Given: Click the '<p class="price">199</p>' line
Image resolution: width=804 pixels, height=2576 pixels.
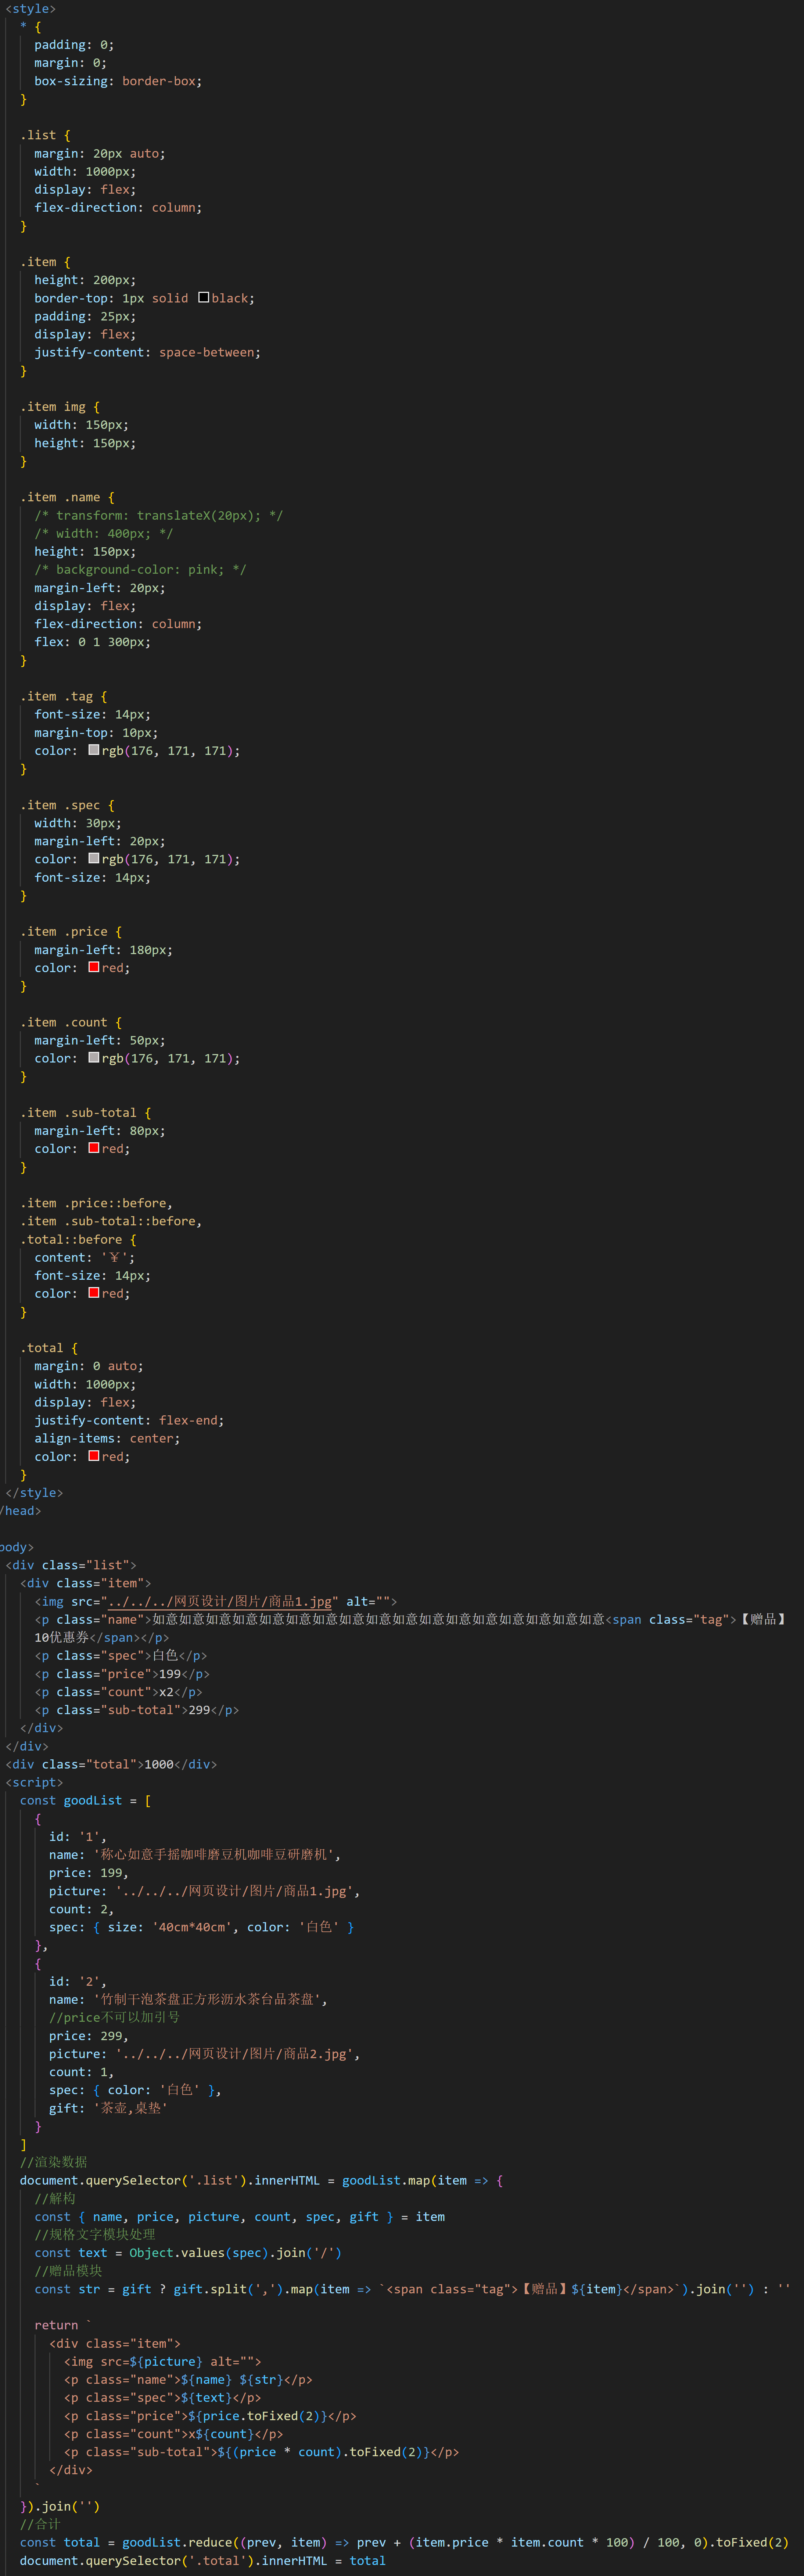Looking at the screenshot, I should point(122,1674).
